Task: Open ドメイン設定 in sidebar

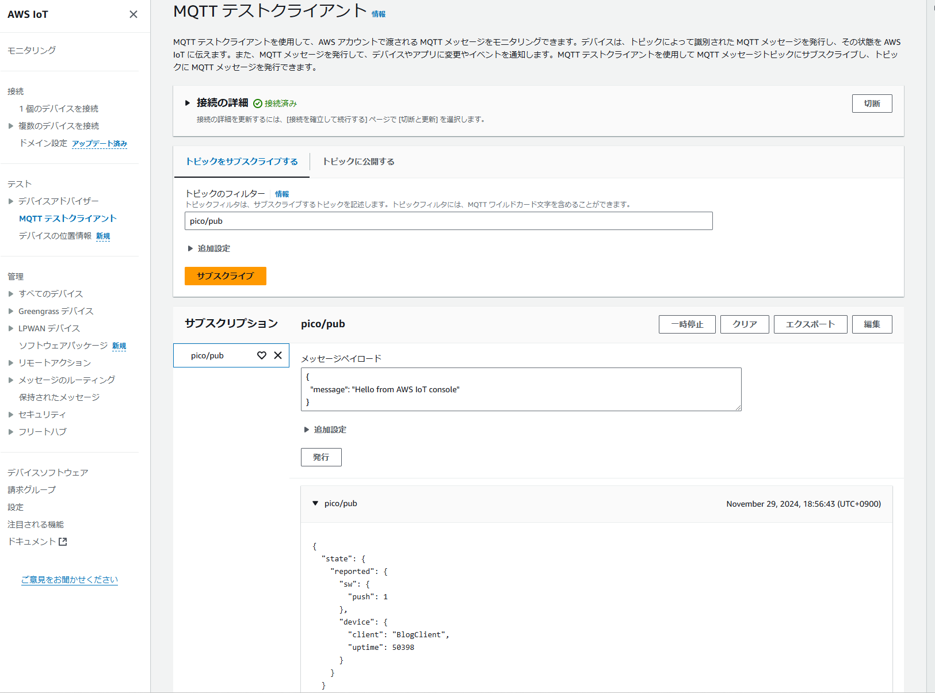Action: point(43,143)
